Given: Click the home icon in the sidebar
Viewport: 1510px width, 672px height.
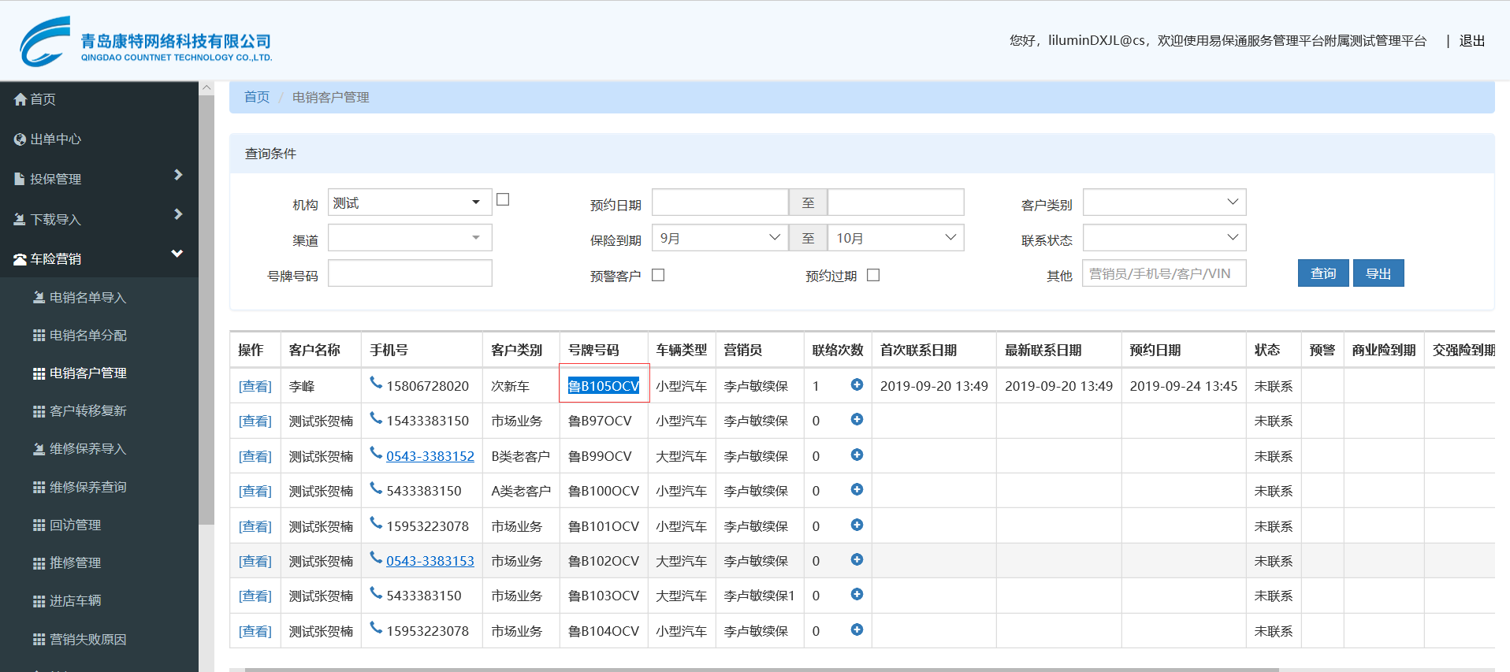Looking at the screenshot, I should [x=20, y=99].
